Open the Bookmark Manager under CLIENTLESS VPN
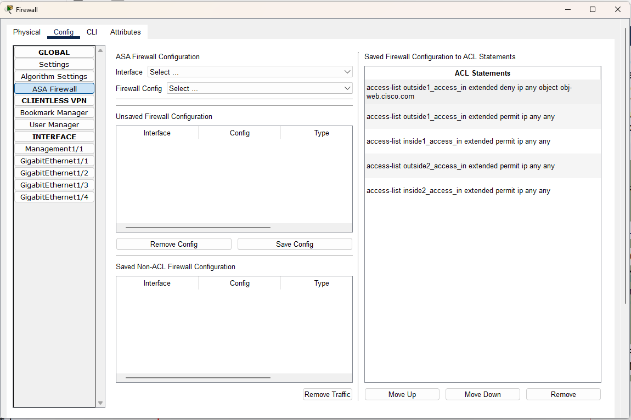Screen dimensions: 631x420 (x=54, y=112)
